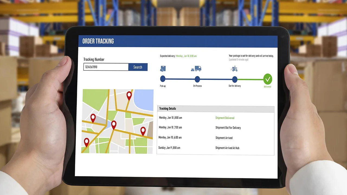Screen dimensions: 347x195
Task: Click the green delivered step label
Action: click(268, 87)
